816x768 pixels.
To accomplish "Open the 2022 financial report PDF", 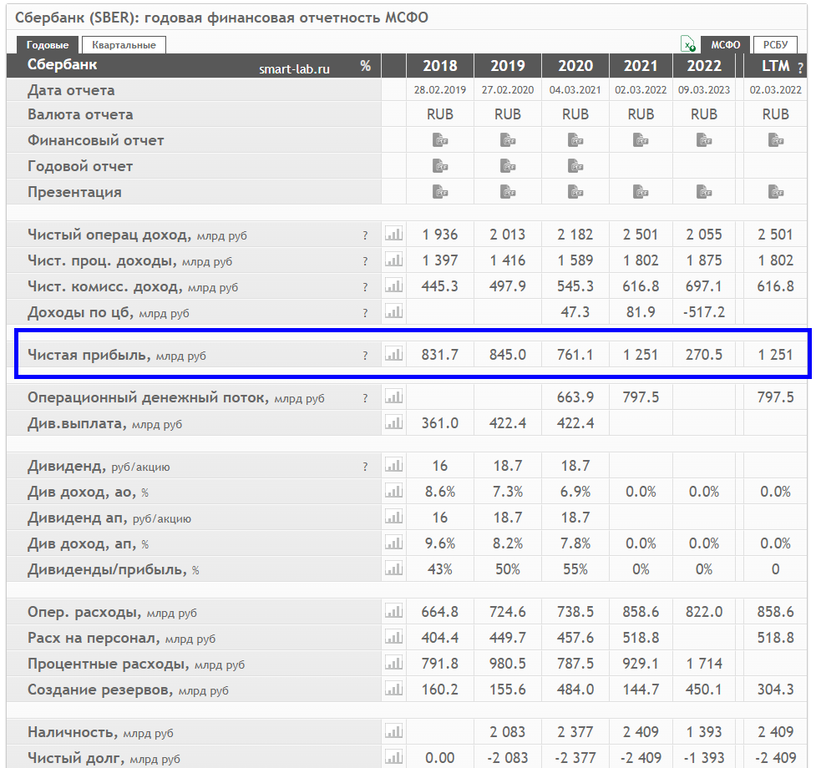I will coord(704,140).
